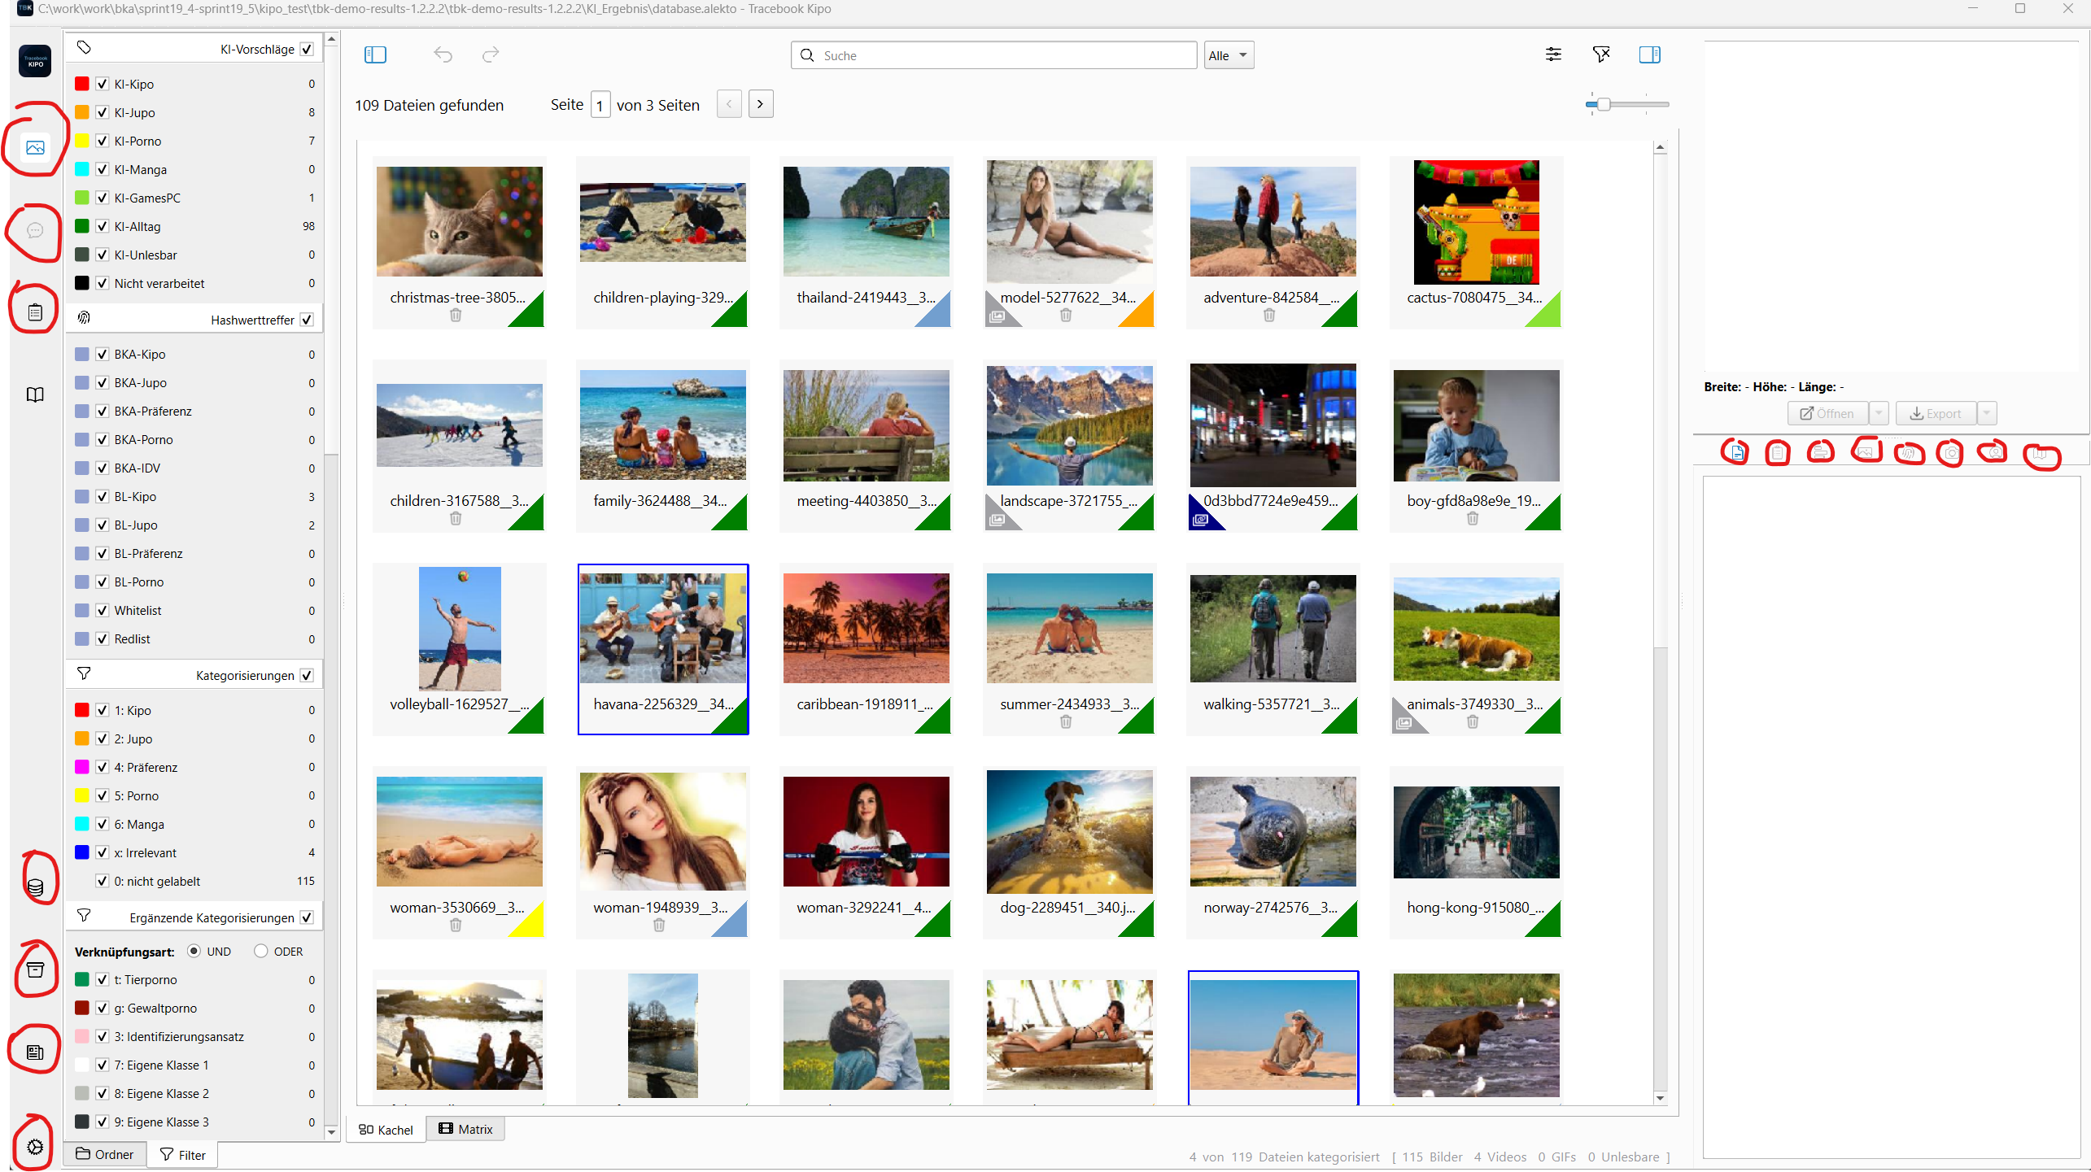Open the Alle search scope dropdown
This screenshot has width=2091, height=1172.
click(1229, 55)
